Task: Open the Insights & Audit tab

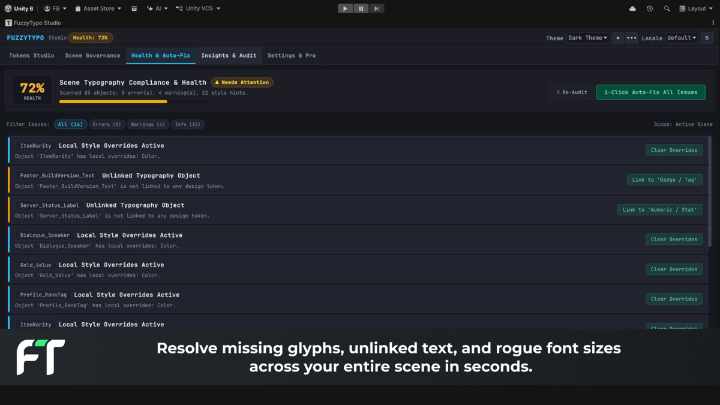Action: click(229, 55)
